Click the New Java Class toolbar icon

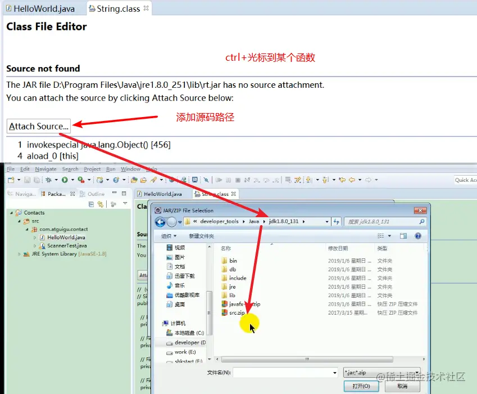click(116, 180)
